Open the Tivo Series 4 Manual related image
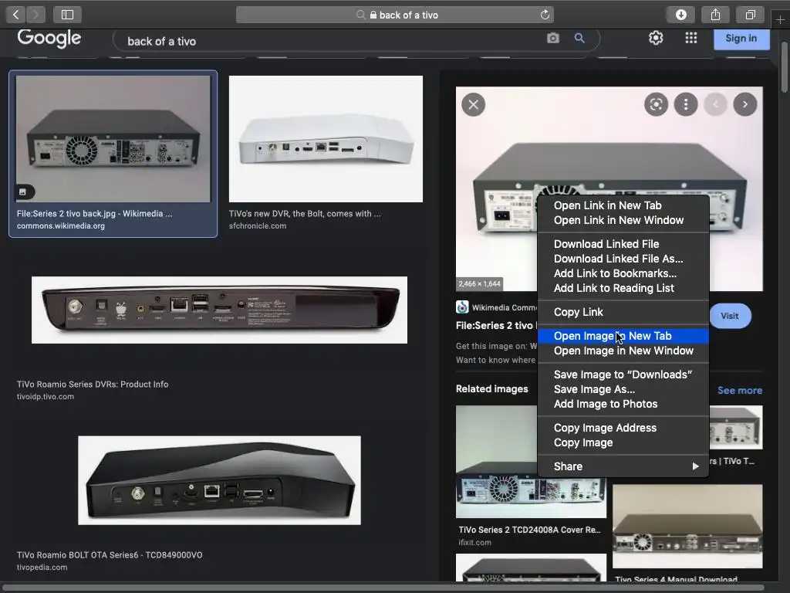The width and height of the screenshot is (790, 593). point(687,526)
